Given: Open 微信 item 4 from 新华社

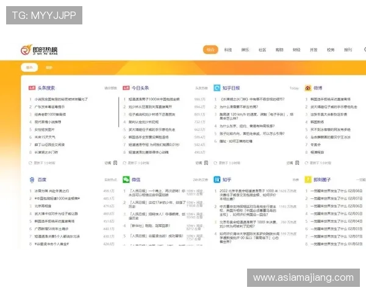Looking at the screenshot, I should pyautogui.click(x=150, y=226).
